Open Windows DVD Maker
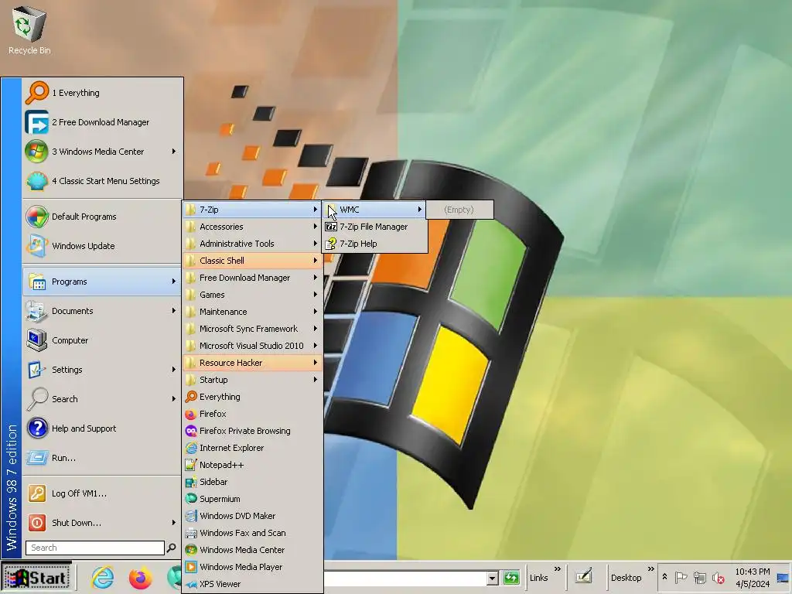 (253, 516)
